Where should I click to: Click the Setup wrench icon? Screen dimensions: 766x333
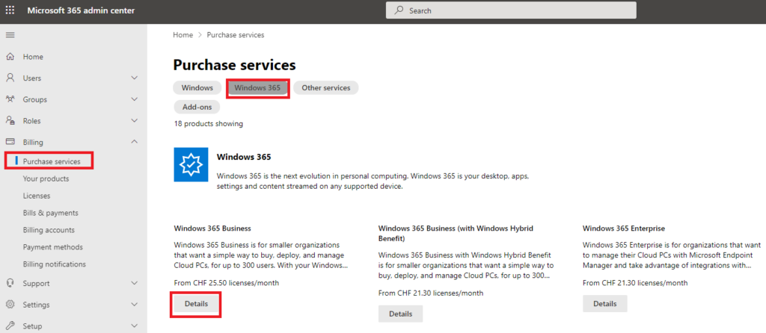click(10, 326)
